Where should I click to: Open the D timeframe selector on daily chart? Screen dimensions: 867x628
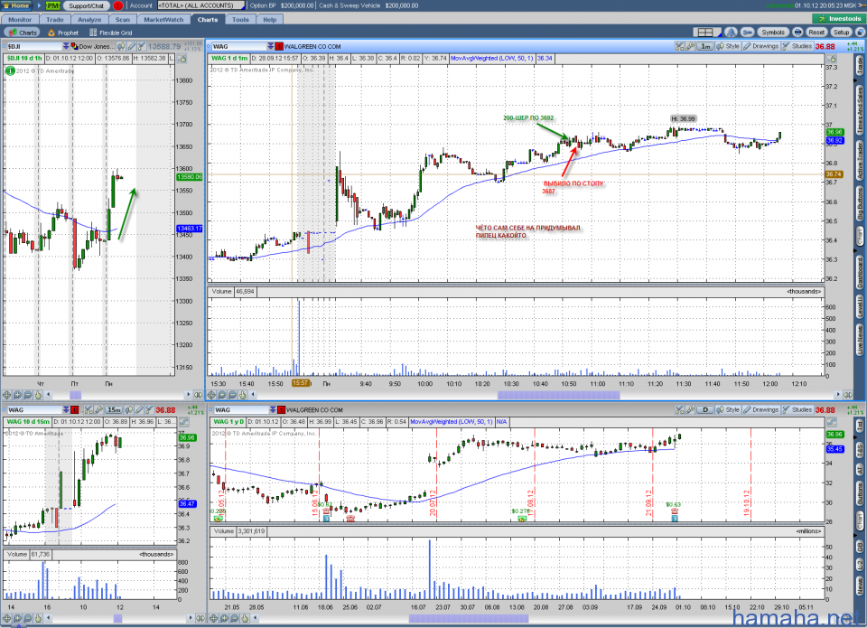point(705,410)
